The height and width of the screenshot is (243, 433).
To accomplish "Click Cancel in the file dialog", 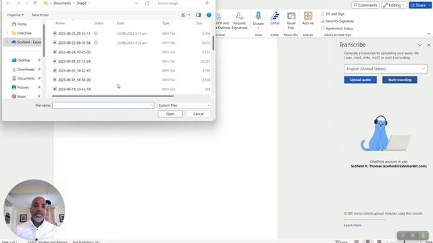I will pyautogui.click(x=198, y=114).
